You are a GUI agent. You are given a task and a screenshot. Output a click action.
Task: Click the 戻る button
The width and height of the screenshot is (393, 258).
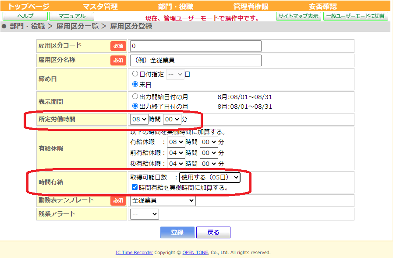[x=213, y=233]
